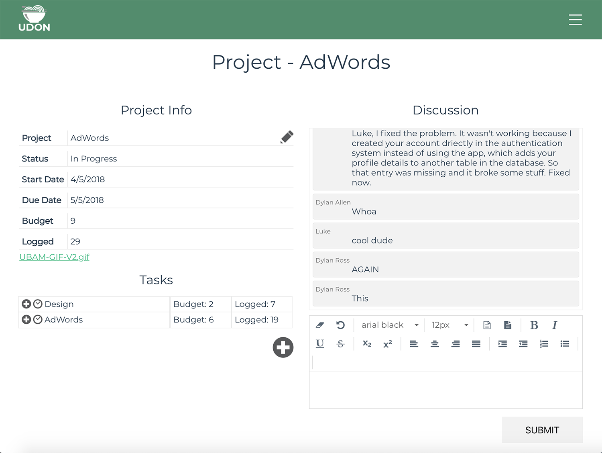Click the outlined document icon in toolbar
The height and width of the screenshot is (453, 602).
(x=487, y=325)
